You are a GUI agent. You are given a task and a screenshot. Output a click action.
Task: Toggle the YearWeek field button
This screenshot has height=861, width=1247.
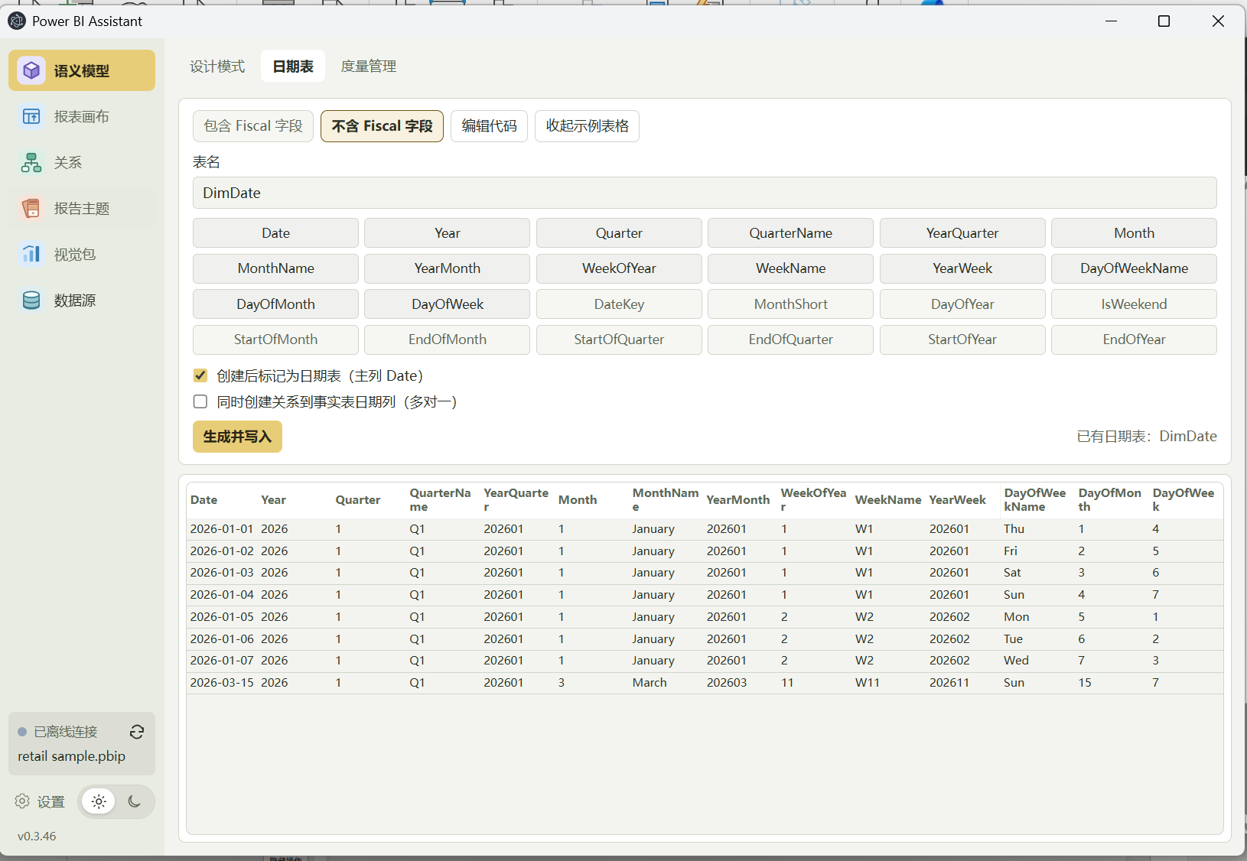pos(962,268)
